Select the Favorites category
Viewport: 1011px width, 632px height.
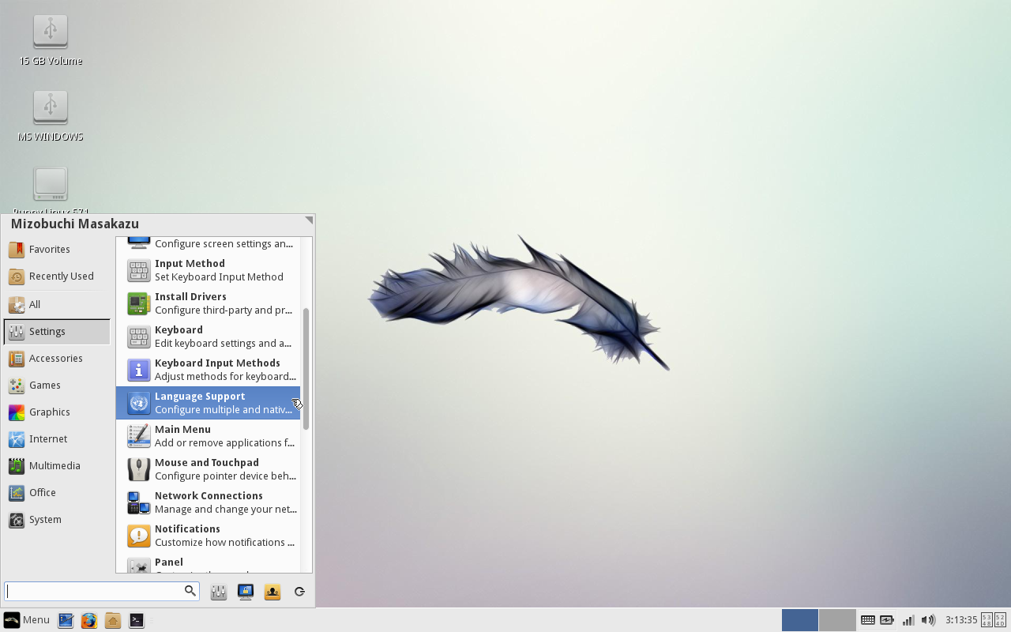coord(57,250)
